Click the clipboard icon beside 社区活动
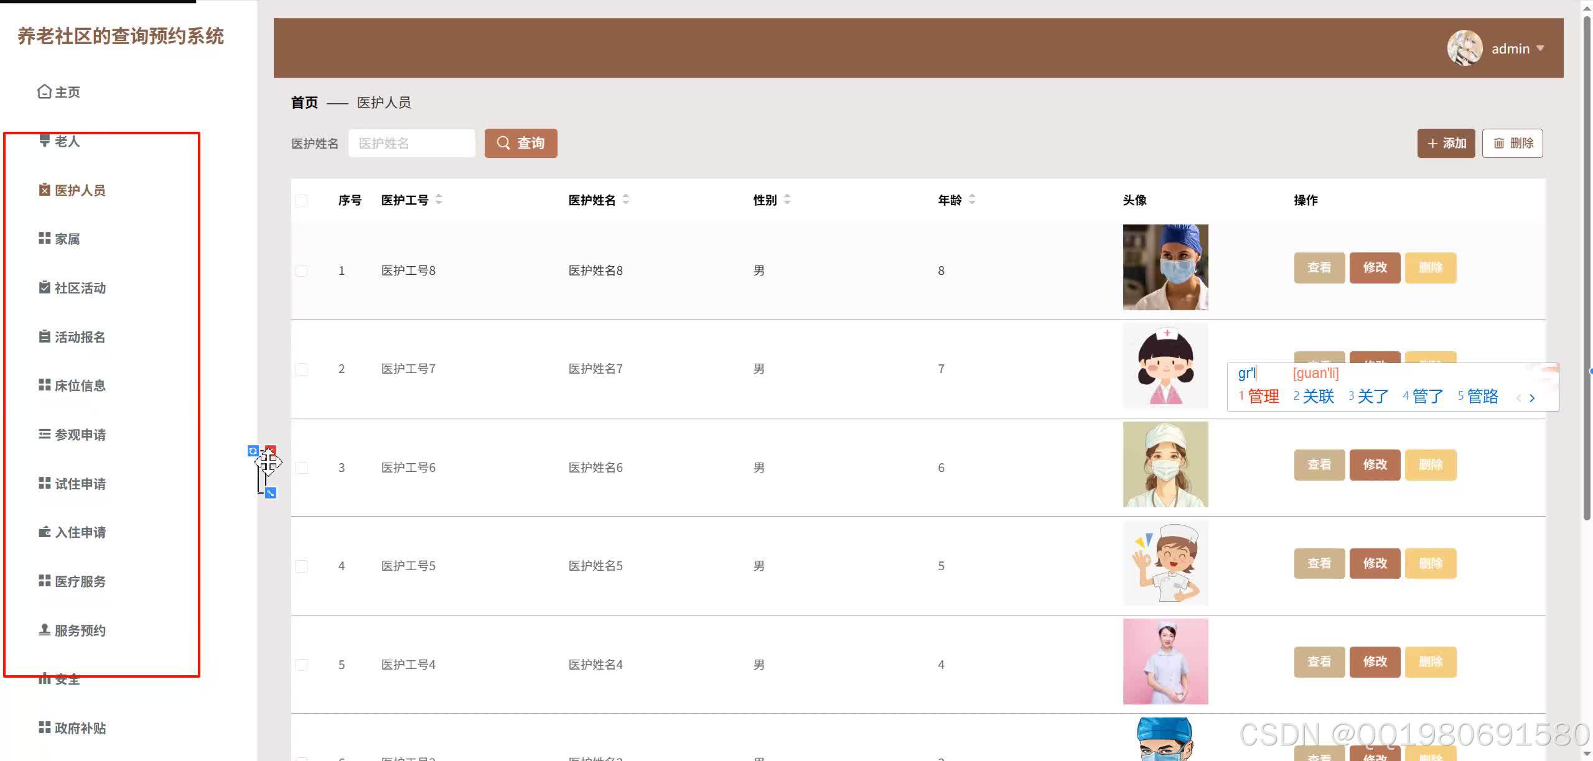Image resolution: width=1593 pixels, height=761 pixels. (x=44, y=287)
